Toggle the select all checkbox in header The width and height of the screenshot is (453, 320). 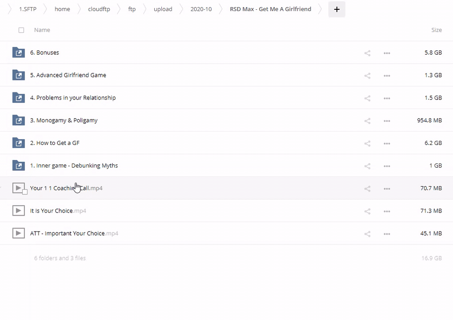coord(21,30)
